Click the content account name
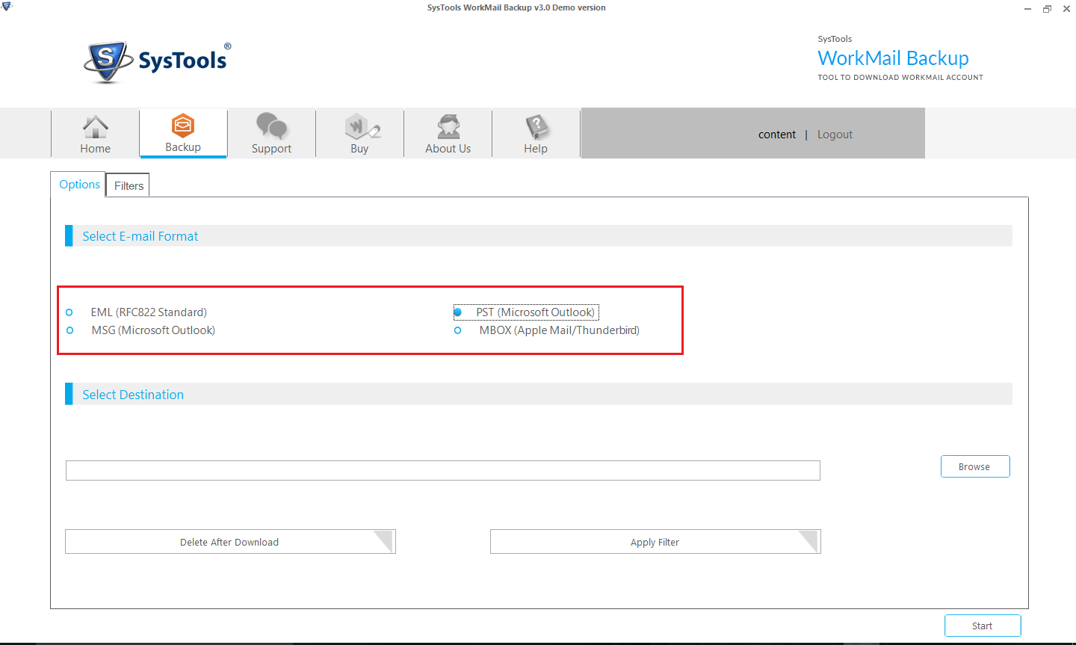The width and height of the screenshot is (1076, 645). (x=777, y=135)
